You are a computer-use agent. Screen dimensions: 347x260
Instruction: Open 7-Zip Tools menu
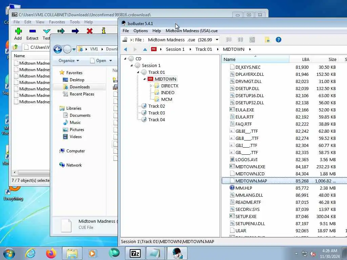tap(75, 22)
